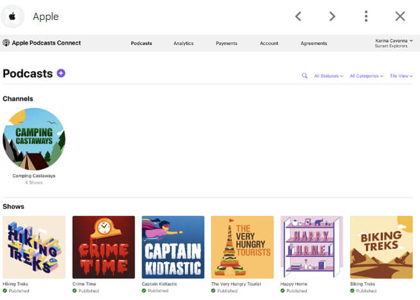The width and height of the screenshot is (420, 300).
Task: Add a new podcast with plus icon
Action: click(x=61, y=73)
